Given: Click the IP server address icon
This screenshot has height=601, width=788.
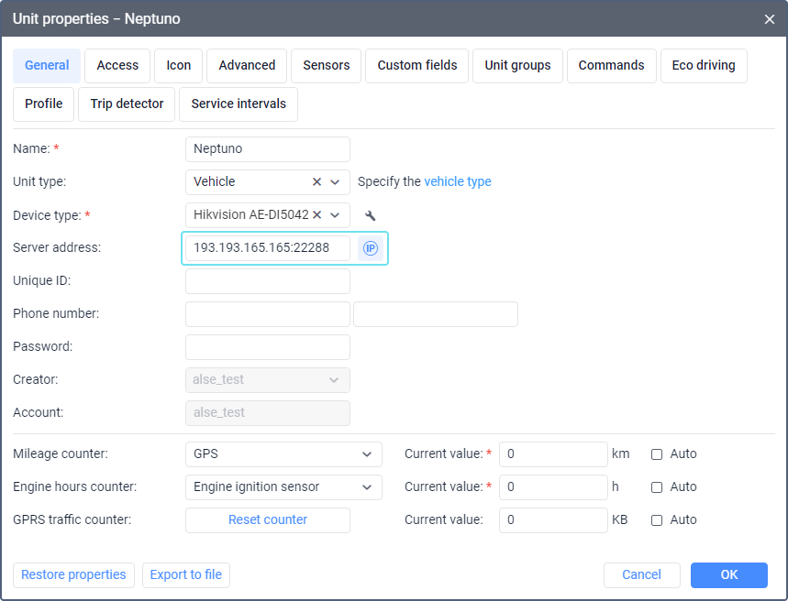Looking at the screenshot, I should [371, 248].
